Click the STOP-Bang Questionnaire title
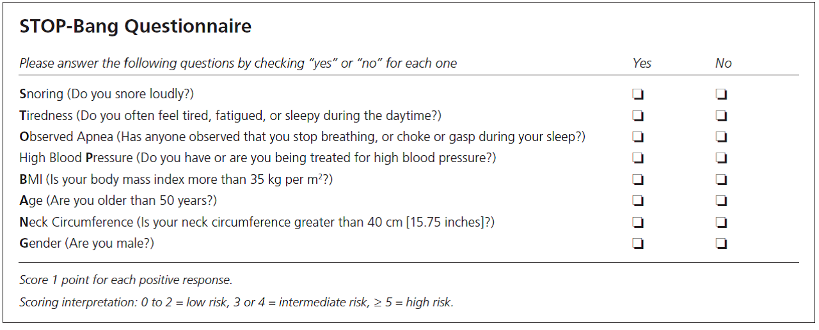Image resolution: width=819 pixels, height=330 pixels. click(x=135, y=27)
